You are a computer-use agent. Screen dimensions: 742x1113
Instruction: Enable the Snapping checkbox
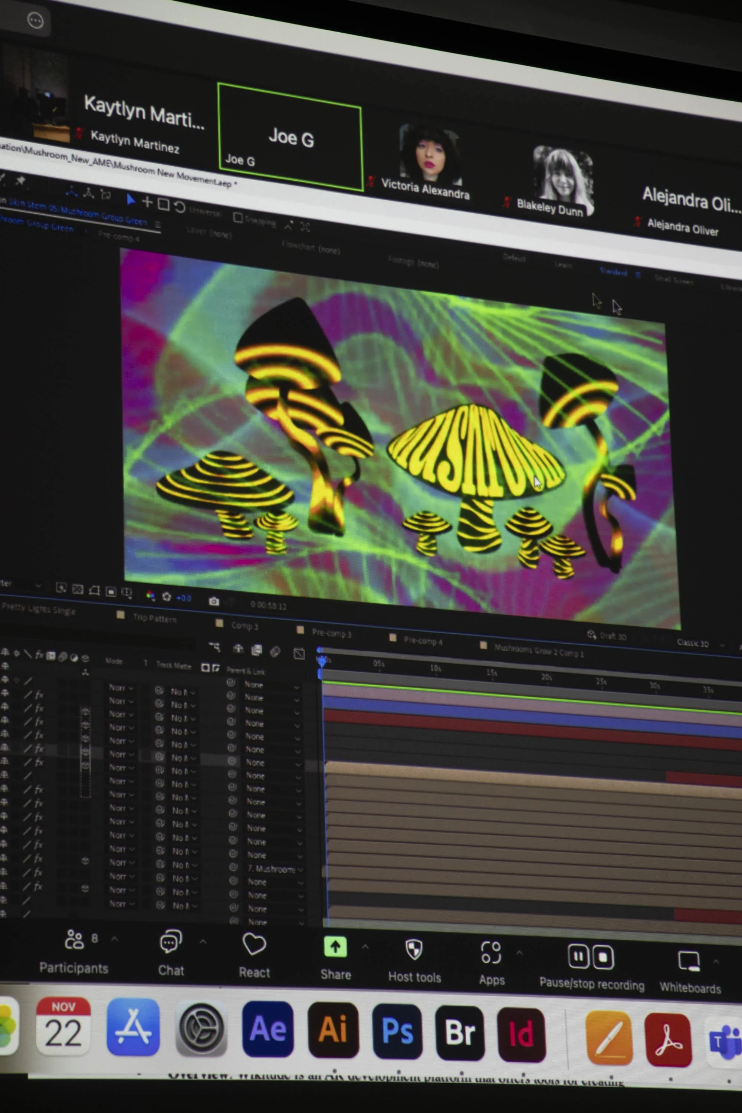[238, 217]
